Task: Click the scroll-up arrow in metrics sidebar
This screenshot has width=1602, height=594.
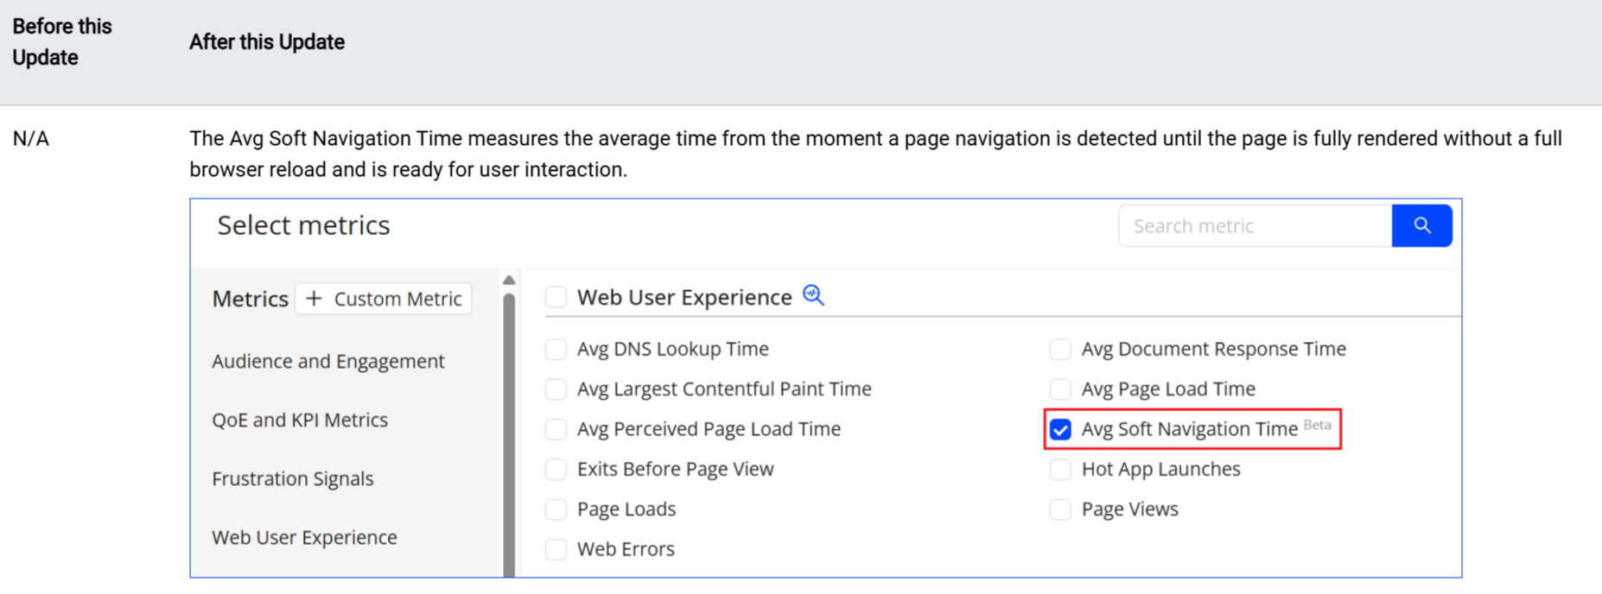Action: 509,280
